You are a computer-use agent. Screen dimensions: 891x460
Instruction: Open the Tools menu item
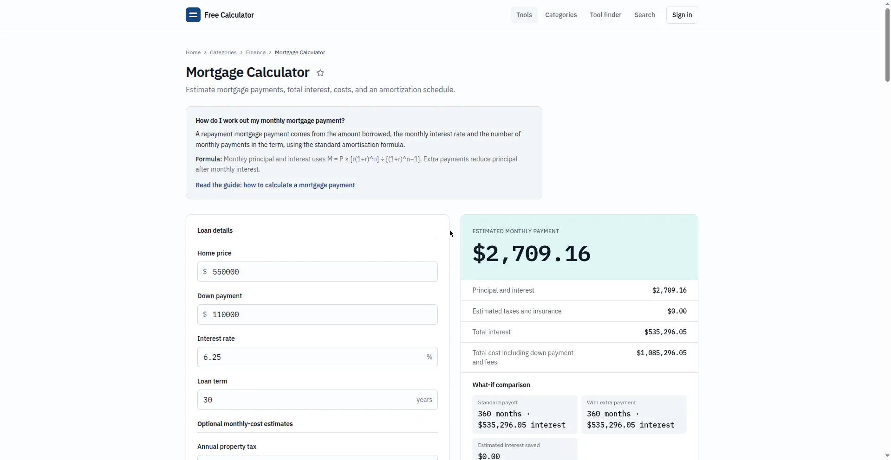[x=524, y=15]
